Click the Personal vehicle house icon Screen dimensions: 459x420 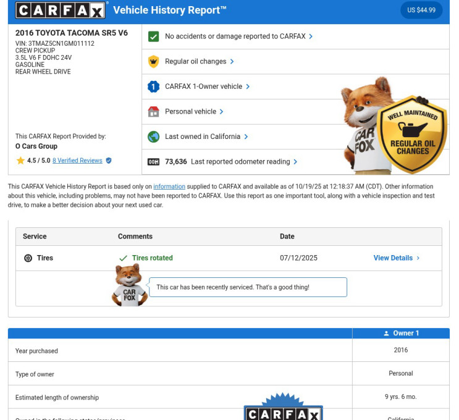coord(153,112)
